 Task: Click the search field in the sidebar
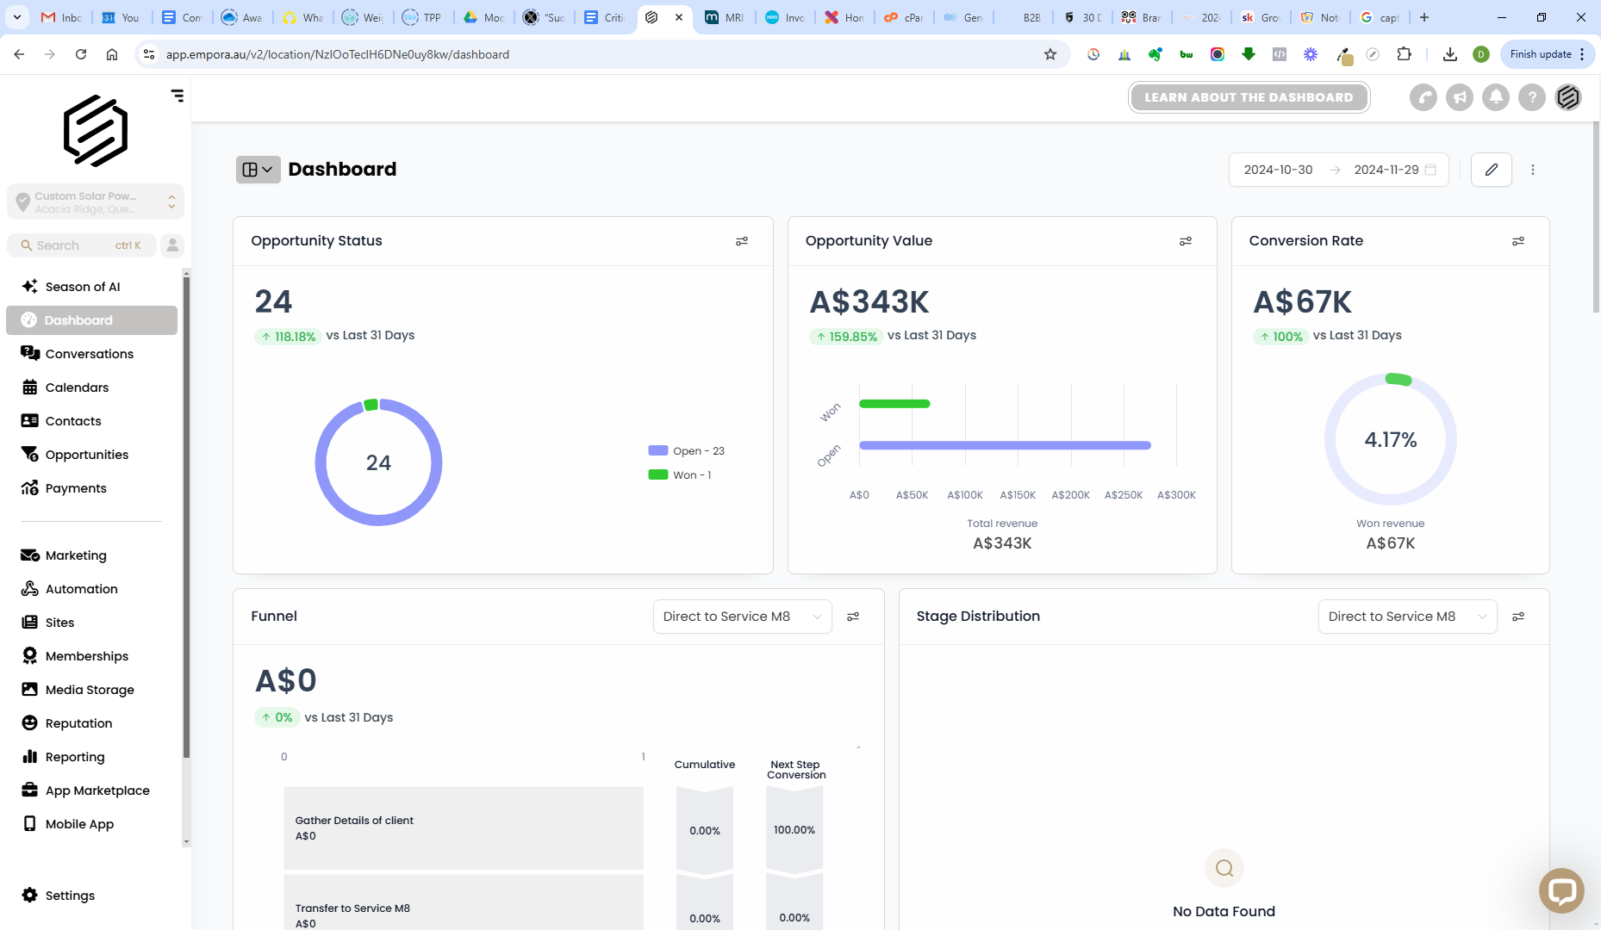(x=78, y=245)
